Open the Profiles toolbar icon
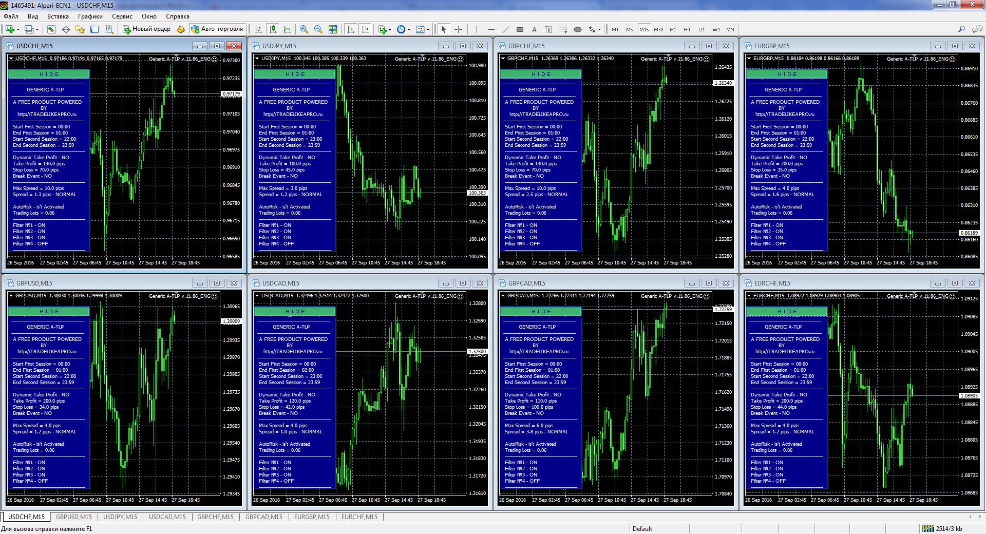The height and width of the screenshot is (534, 986). pyautogui.click(x=29, y=29)
